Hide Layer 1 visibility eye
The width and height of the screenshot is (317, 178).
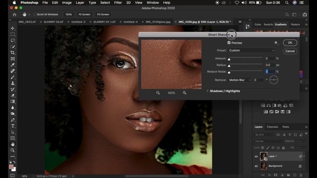256,156
